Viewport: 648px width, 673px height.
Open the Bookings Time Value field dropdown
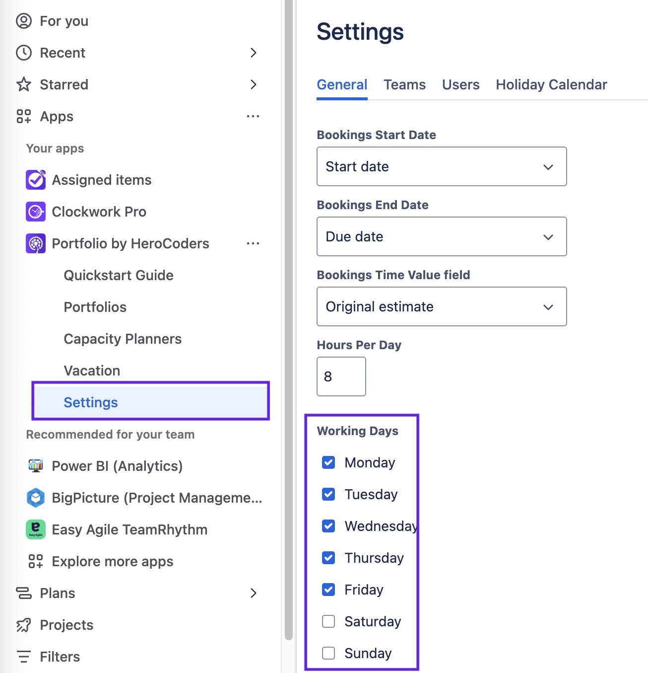click(x=442, y=306)
